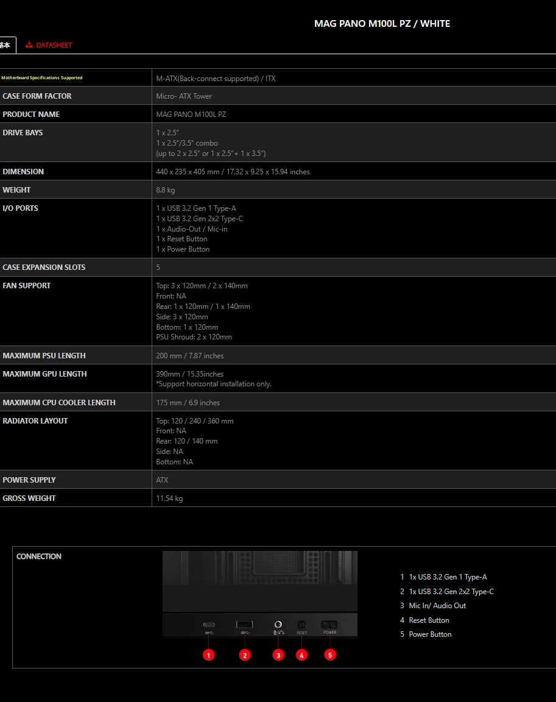
Task: Select the 175 mm / 6.9 inches value
Action: (x=188, y=403)
